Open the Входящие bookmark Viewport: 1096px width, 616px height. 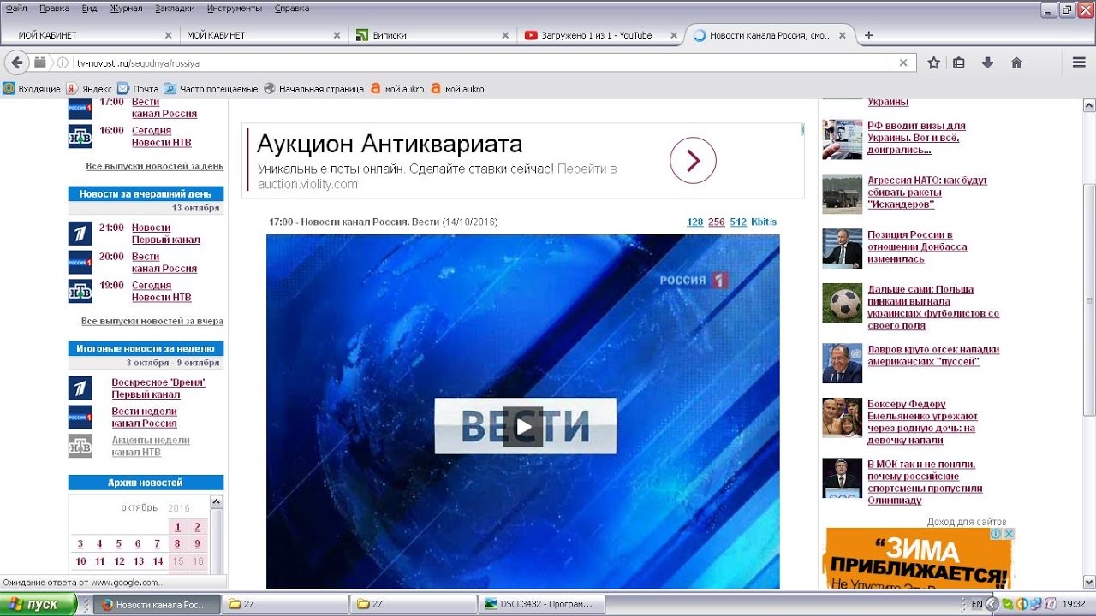[x=33, y=88]
